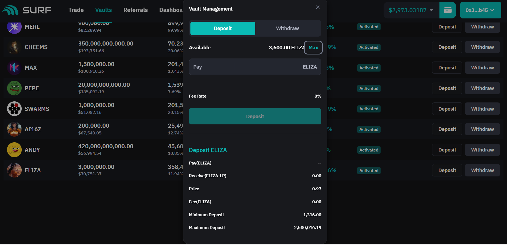This screenshot has height=245, width=507.
Task: Click the MERL token icon
Action: [x=14, y=27]
